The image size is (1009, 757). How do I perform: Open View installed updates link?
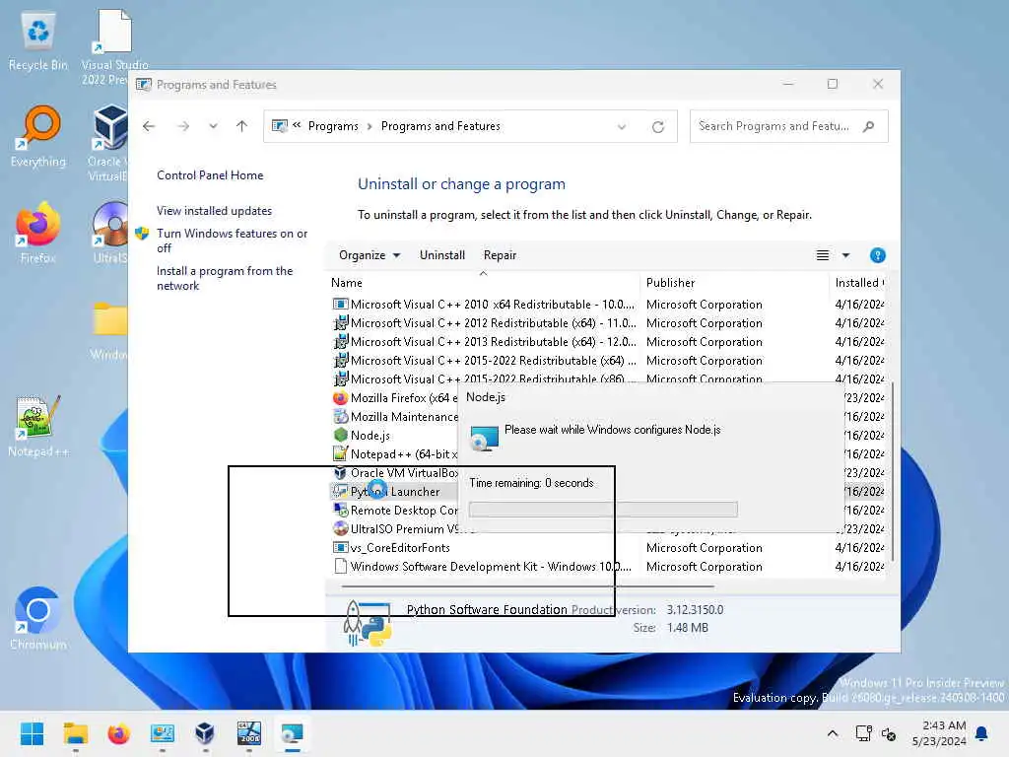214,211
